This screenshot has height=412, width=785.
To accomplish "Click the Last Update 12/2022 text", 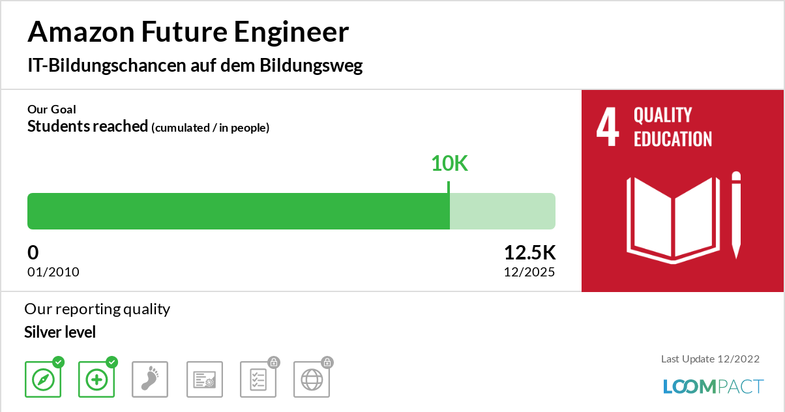I will 710,359.
